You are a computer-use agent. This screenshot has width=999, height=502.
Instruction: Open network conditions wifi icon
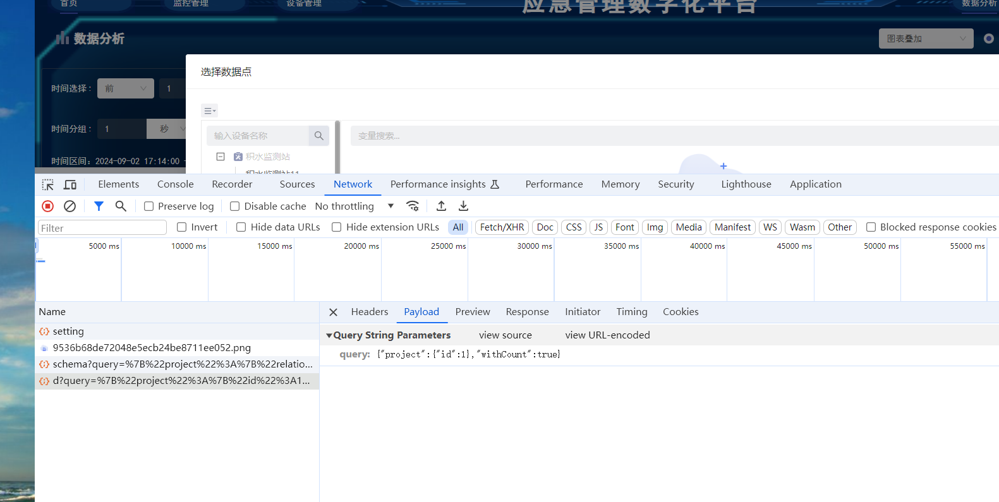click(413, 206)
